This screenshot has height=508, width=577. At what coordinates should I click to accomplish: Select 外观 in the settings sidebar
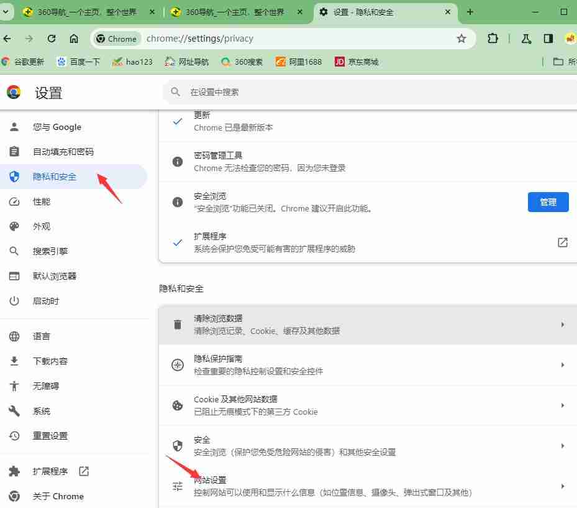click(x=42, y=226)
